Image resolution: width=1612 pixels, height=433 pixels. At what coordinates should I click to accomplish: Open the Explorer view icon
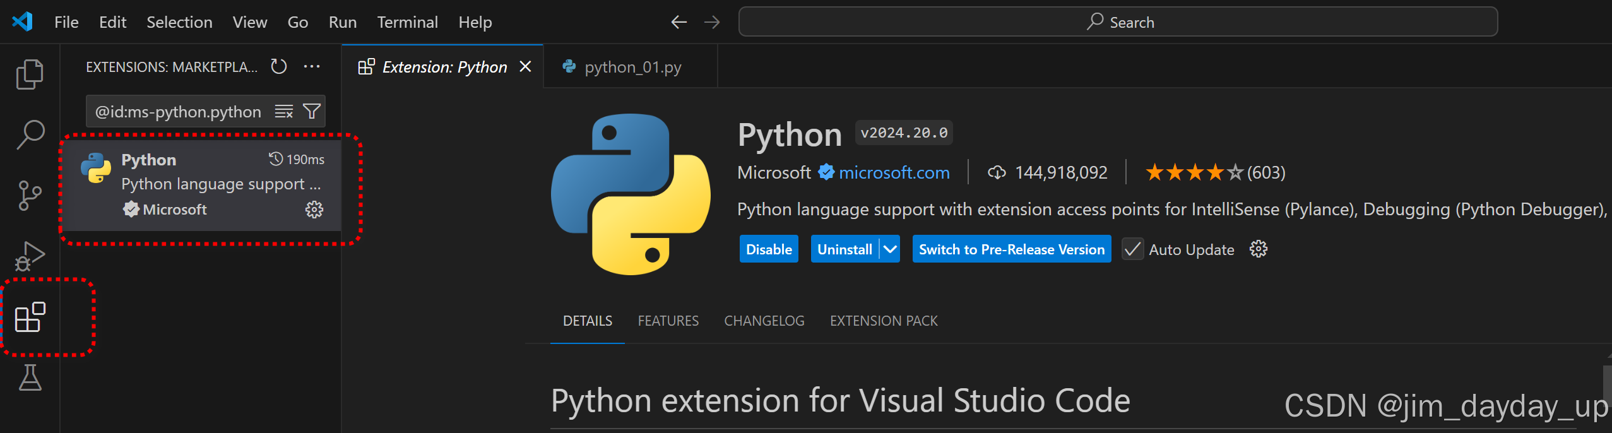tap(30, 74)
